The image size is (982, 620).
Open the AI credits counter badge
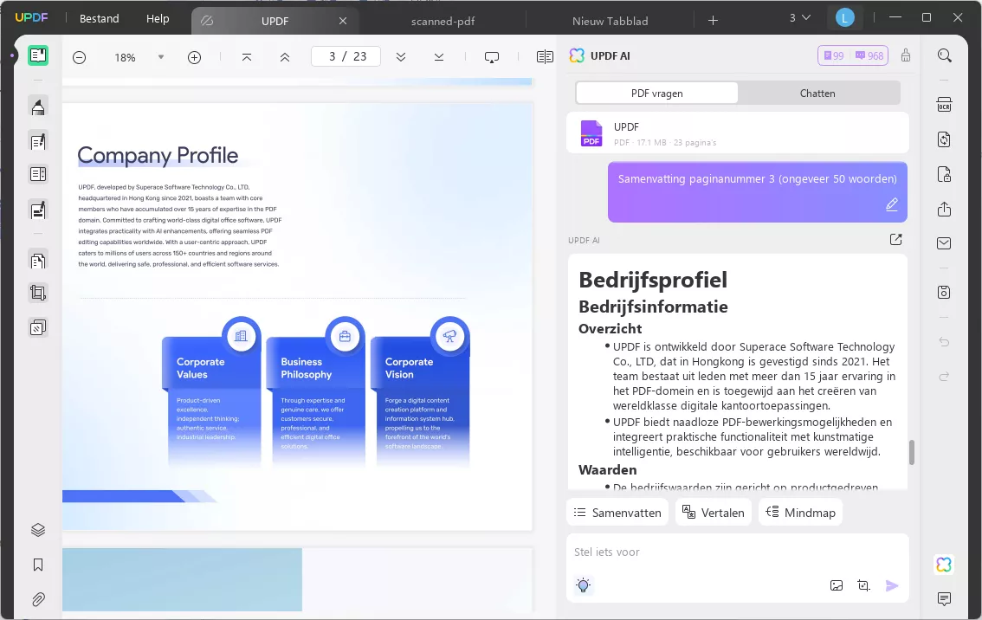(852, 55)
